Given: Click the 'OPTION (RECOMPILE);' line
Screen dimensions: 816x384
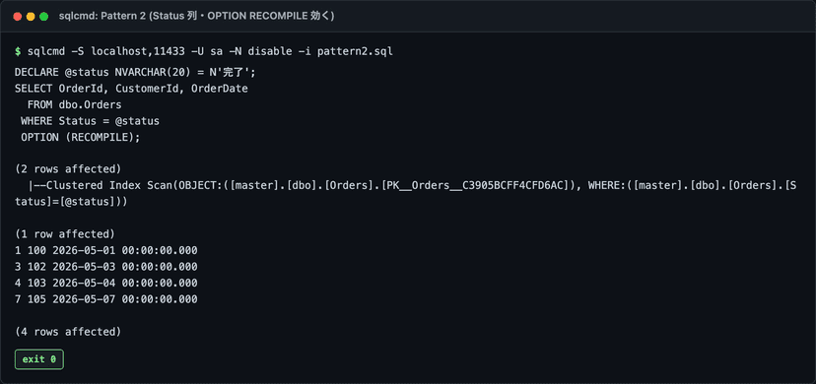Looking at the screenshot, I should pos(81,138).
